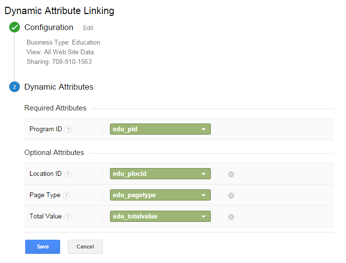
Task: Click the blue step 2 circle
Action: pyautogui.click(x=15, y=87)
